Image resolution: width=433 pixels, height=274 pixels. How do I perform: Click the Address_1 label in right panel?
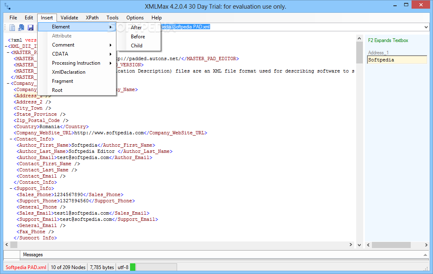click(378, 53)
